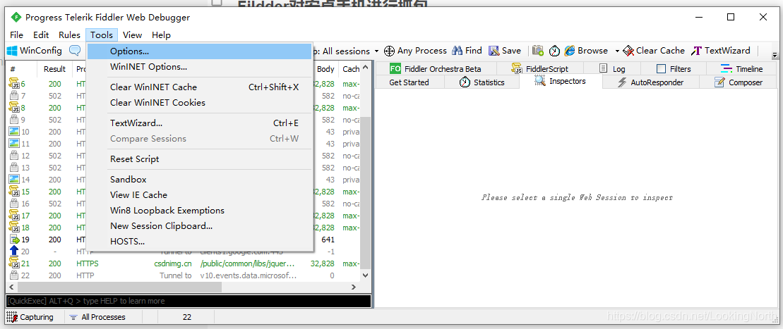The image size is (783, 329).
Task: Select View IE Cache
Action: point(200,195)
